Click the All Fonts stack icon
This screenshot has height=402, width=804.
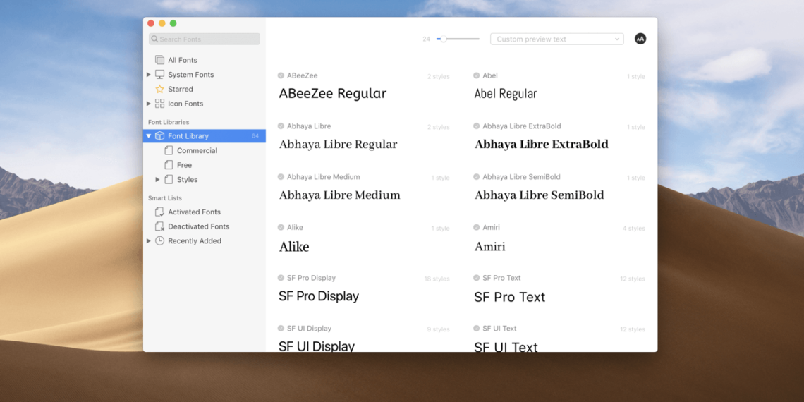pos(159,60)
